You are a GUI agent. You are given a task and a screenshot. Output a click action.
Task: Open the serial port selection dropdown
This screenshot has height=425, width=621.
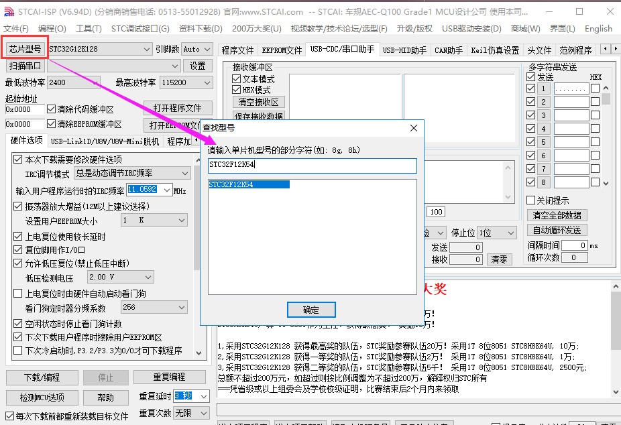(113, 66)
